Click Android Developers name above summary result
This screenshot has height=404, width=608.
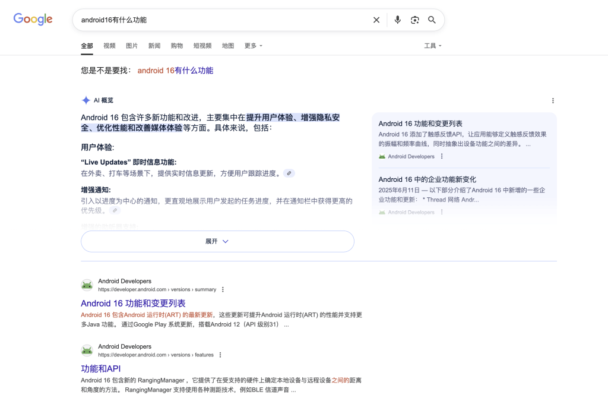coord(125,281)
